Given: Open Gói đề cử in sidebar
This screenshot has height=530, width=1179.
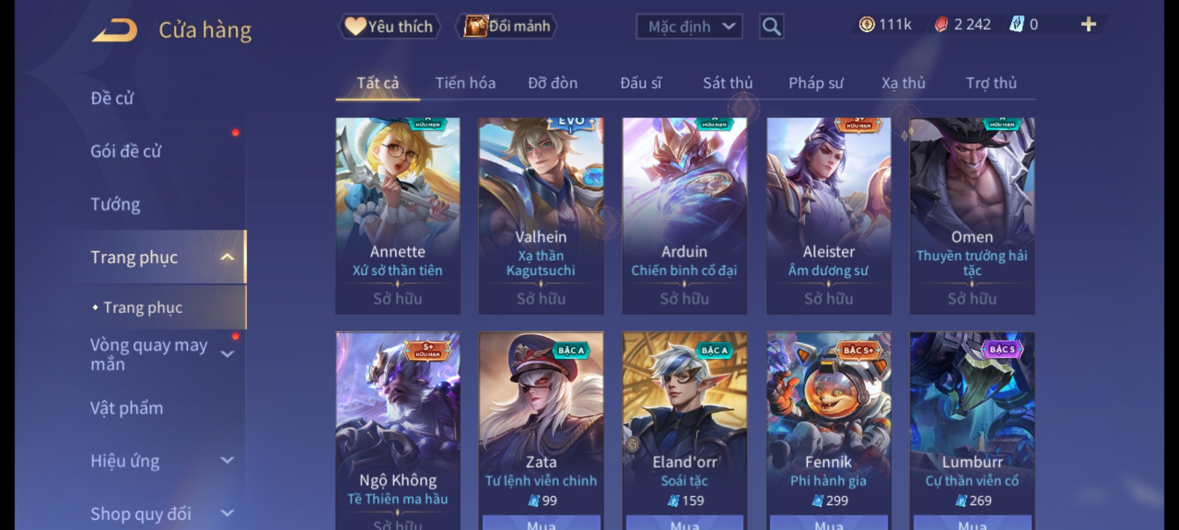Looking at the screenshot, I should click(x=126, y=151).
